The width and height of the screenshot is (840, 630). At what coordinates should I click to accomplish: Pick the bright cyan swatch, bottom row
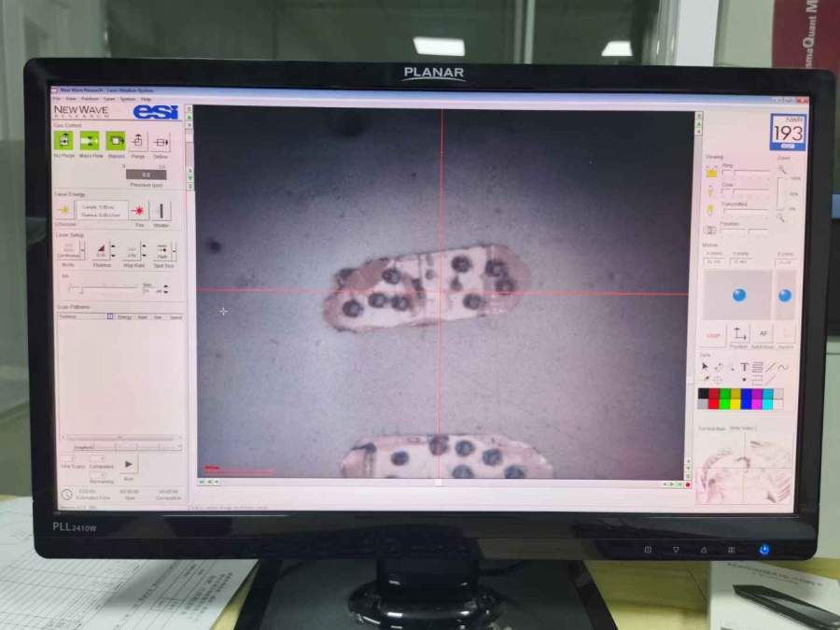pyautogui.click(x=768, y=404)
